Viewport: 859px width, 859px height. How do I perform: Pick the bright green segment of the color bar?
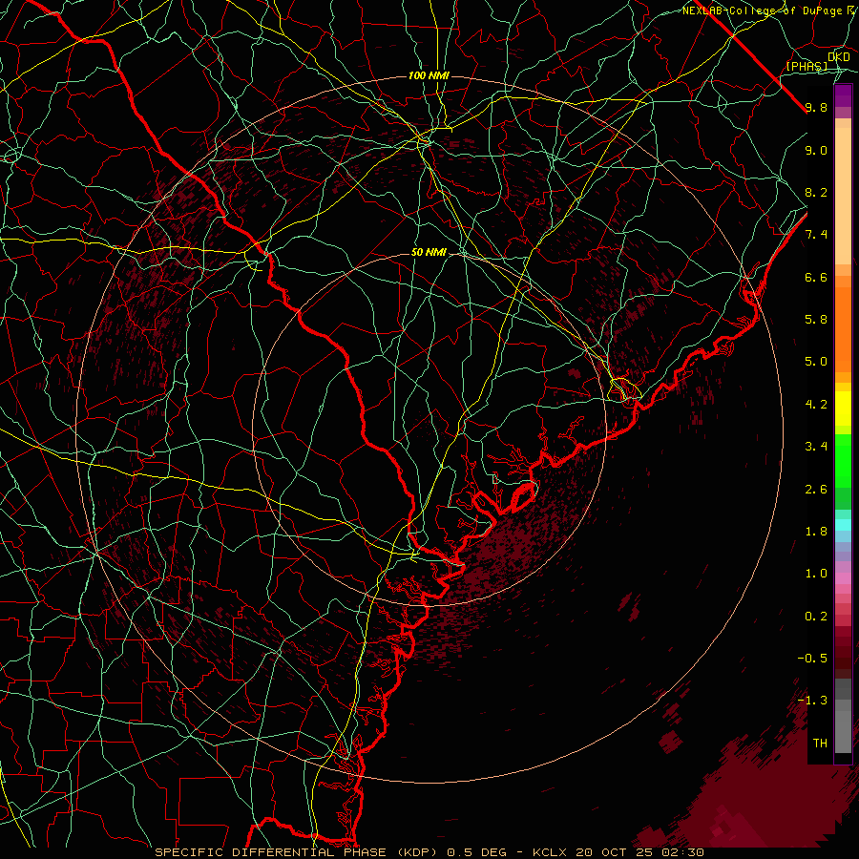click(843, 460)
